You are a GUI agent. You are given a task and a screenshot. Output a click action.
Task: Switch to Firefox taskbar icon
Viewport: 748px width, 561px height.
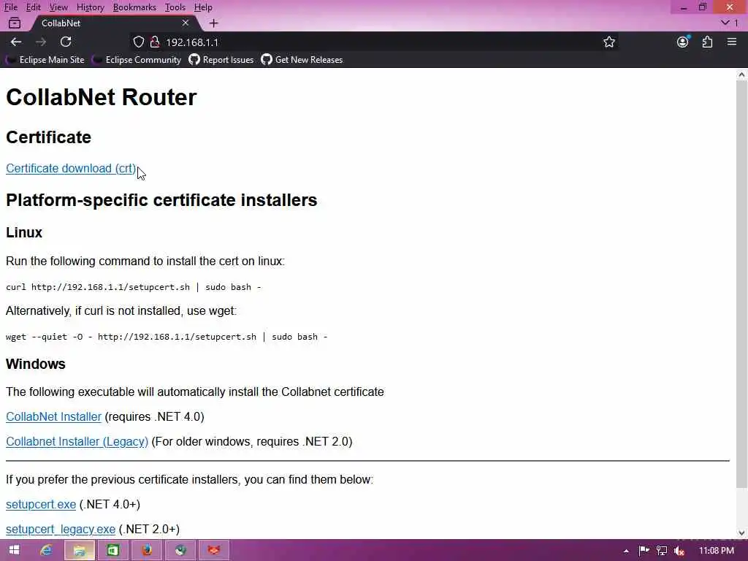146,550
